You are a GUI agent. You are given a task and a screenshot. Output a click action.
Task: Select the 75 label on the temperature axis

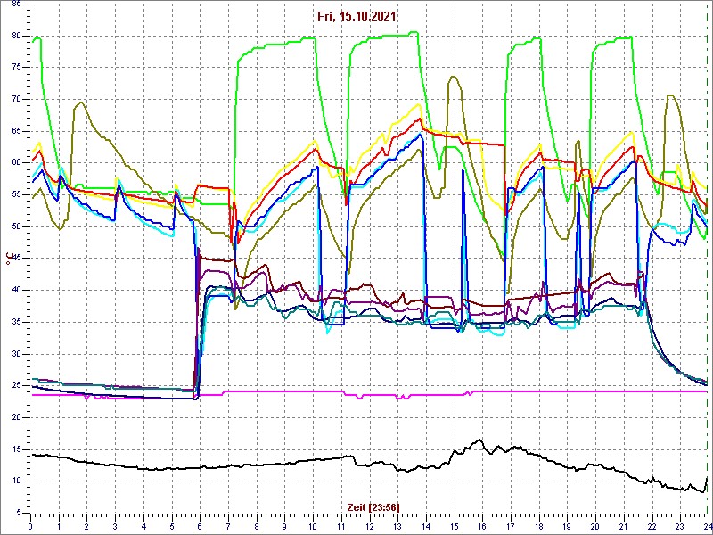(14, 68)
